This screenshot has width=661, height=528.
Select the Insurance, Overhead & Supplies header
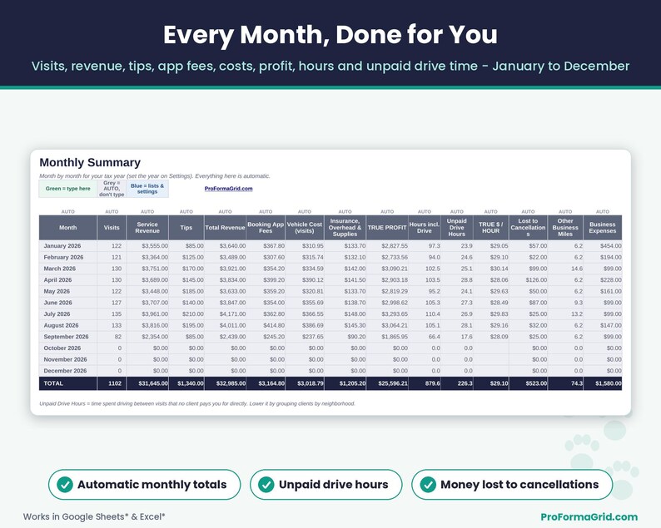345,227
